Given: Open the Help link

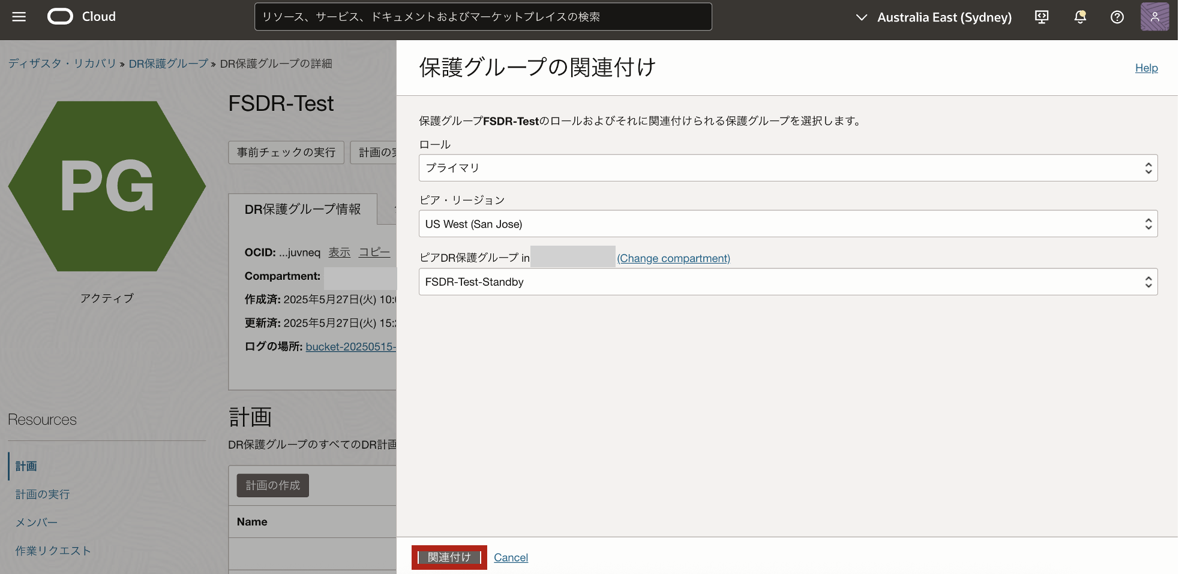Looking at the screenshot, I should pos(1146,68).
